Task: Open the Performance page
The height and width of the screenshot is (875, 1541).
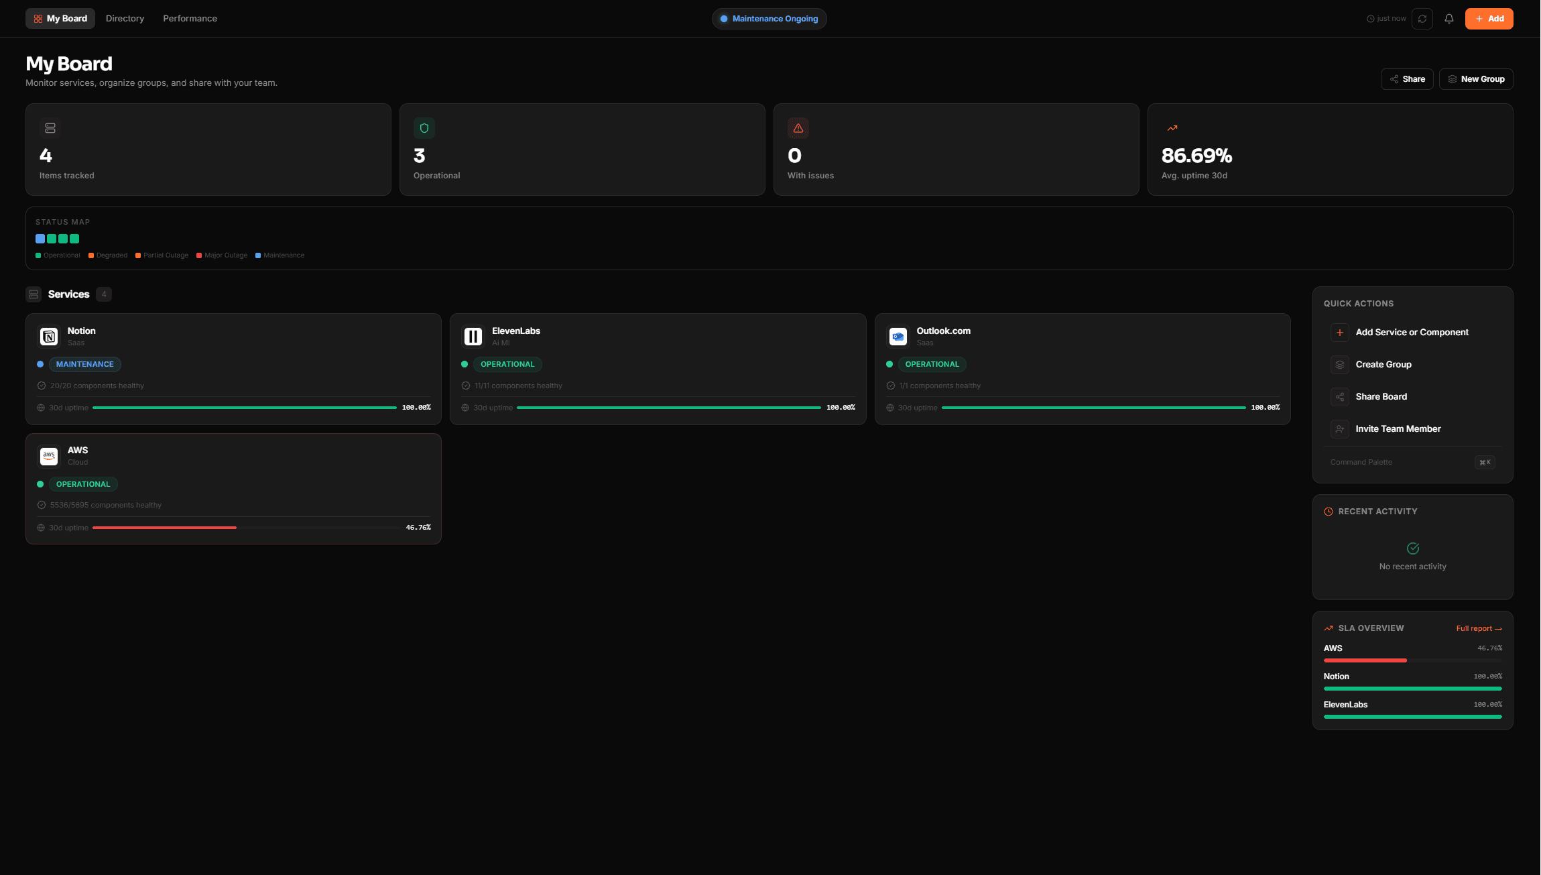Action: click(190, 18)
